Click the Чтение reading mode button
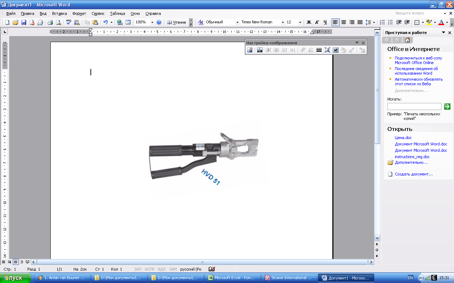The width and height of the screenshot is (454, 283). (177, 22)
